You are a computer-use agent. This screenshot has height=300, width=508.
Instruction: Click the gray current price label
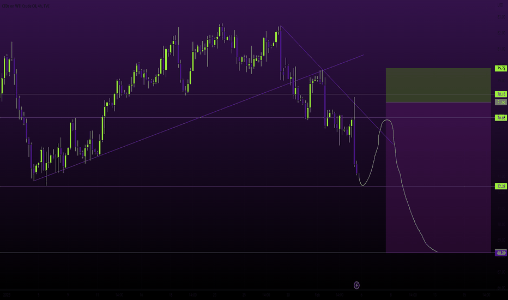pos(501,102)
